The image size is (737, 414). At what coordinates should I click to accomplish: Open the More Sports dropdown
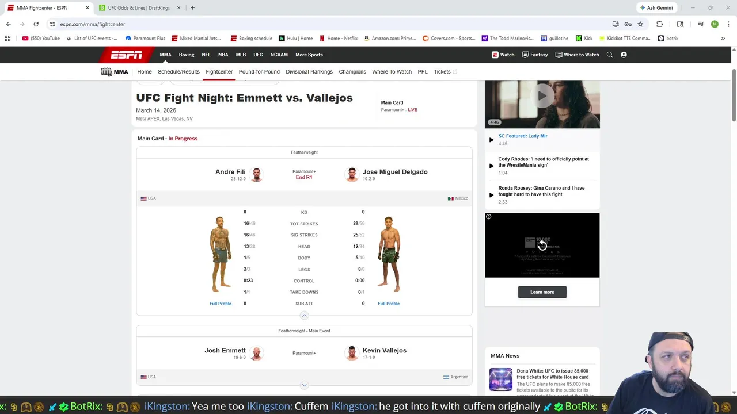(x=309, y=55)
